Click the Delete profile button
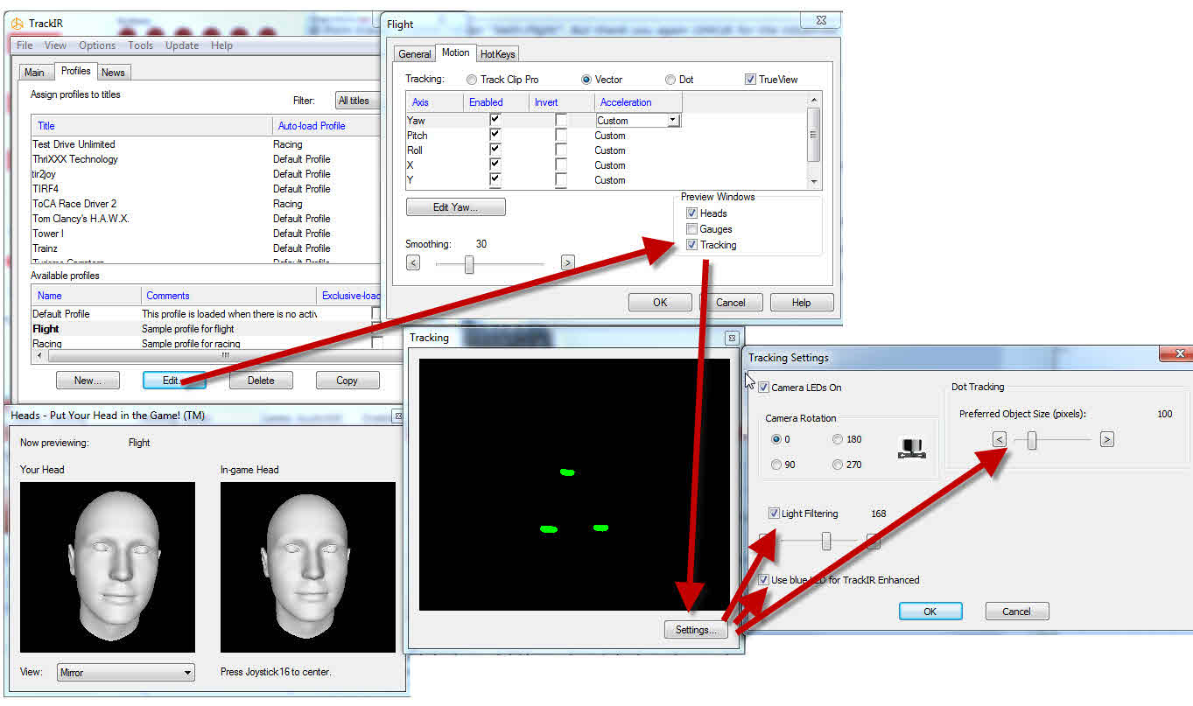Image resolution: width=1193 pixels, height=706 pixels. 261,381
